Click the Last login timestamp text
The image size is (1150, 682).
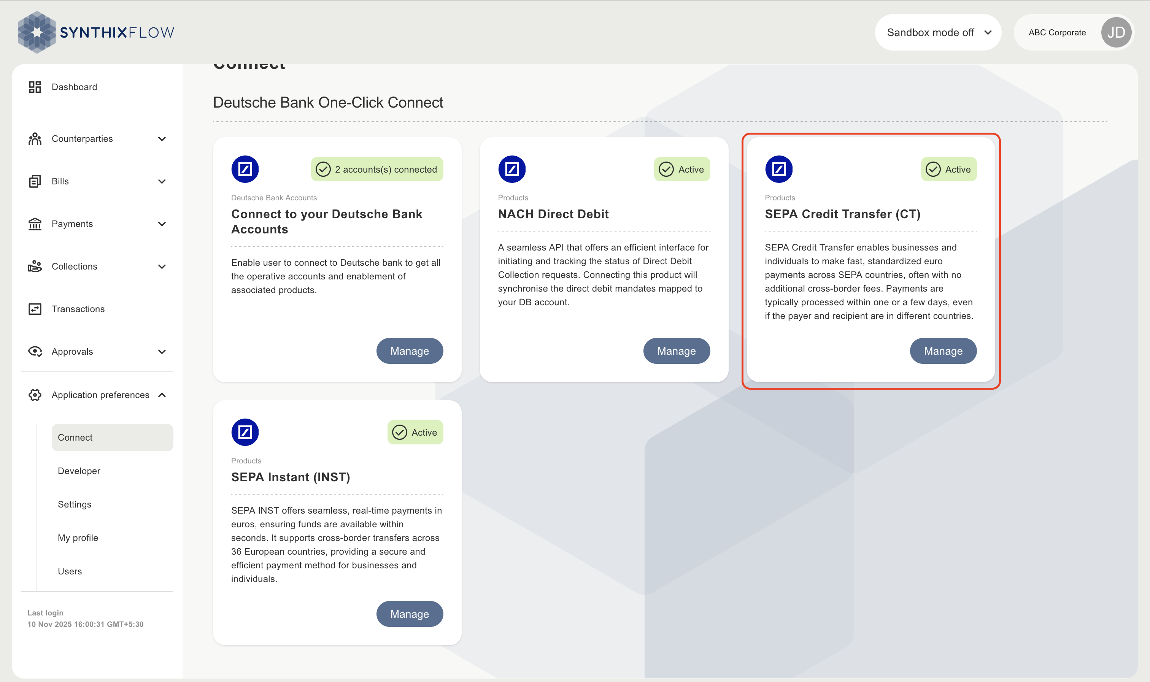pos(86,624)
